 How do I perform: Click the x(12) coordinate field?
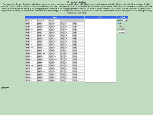click(x=33, y=57)
